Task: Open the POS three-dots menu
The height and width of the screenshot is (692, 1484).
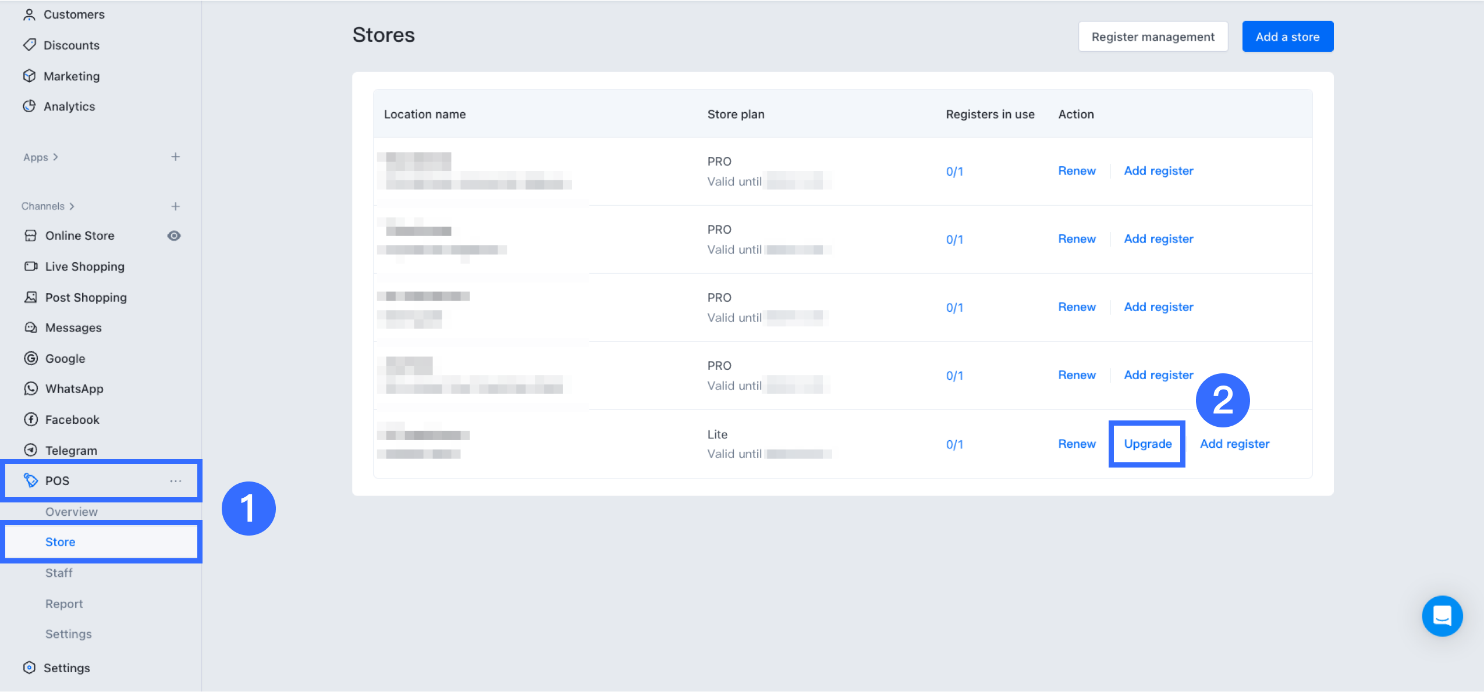Action: [176, 481]
